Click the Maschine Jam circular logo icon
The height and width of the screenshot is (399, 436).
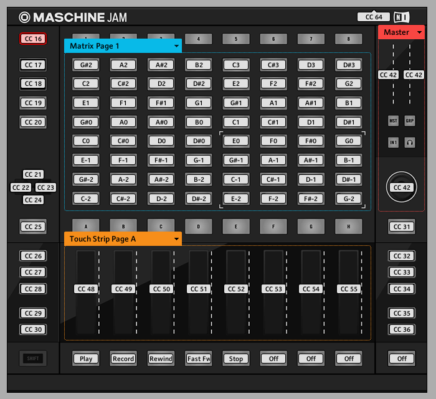point(24,17)
